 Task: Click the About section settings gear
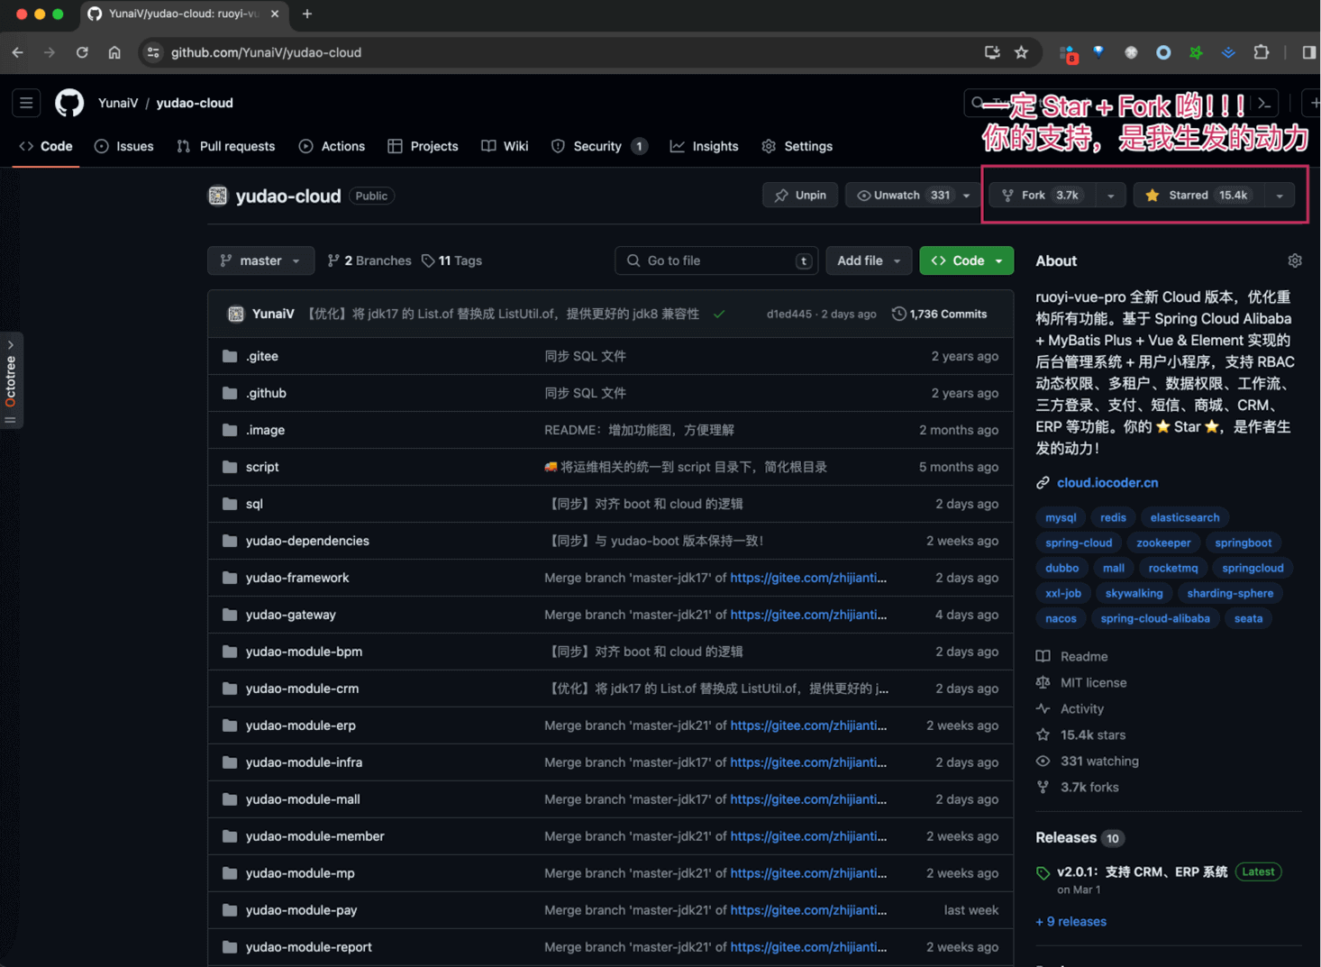click(1294, 260)
